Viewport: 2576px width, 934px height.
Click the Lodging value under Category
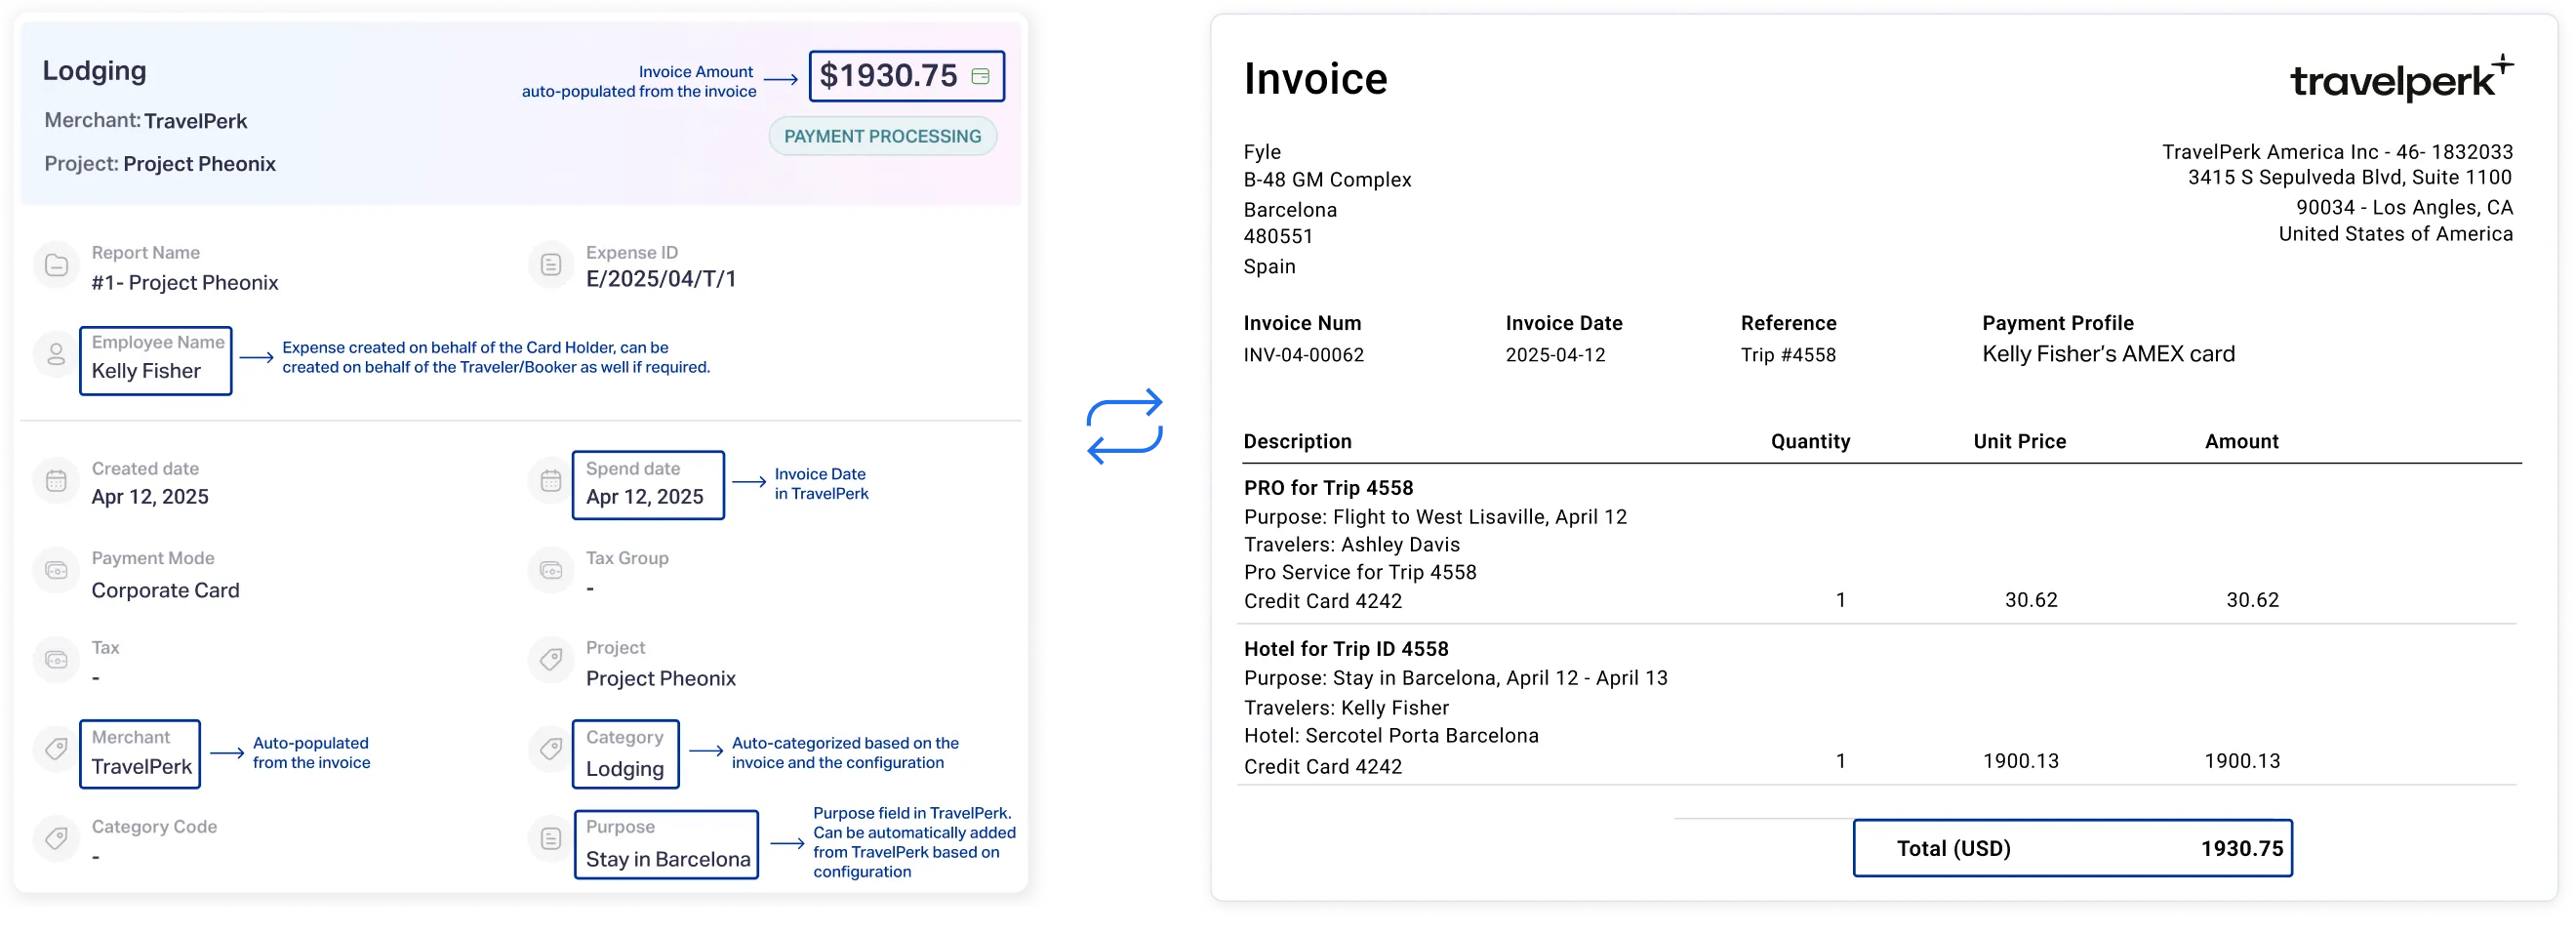(x=625, y=769)
